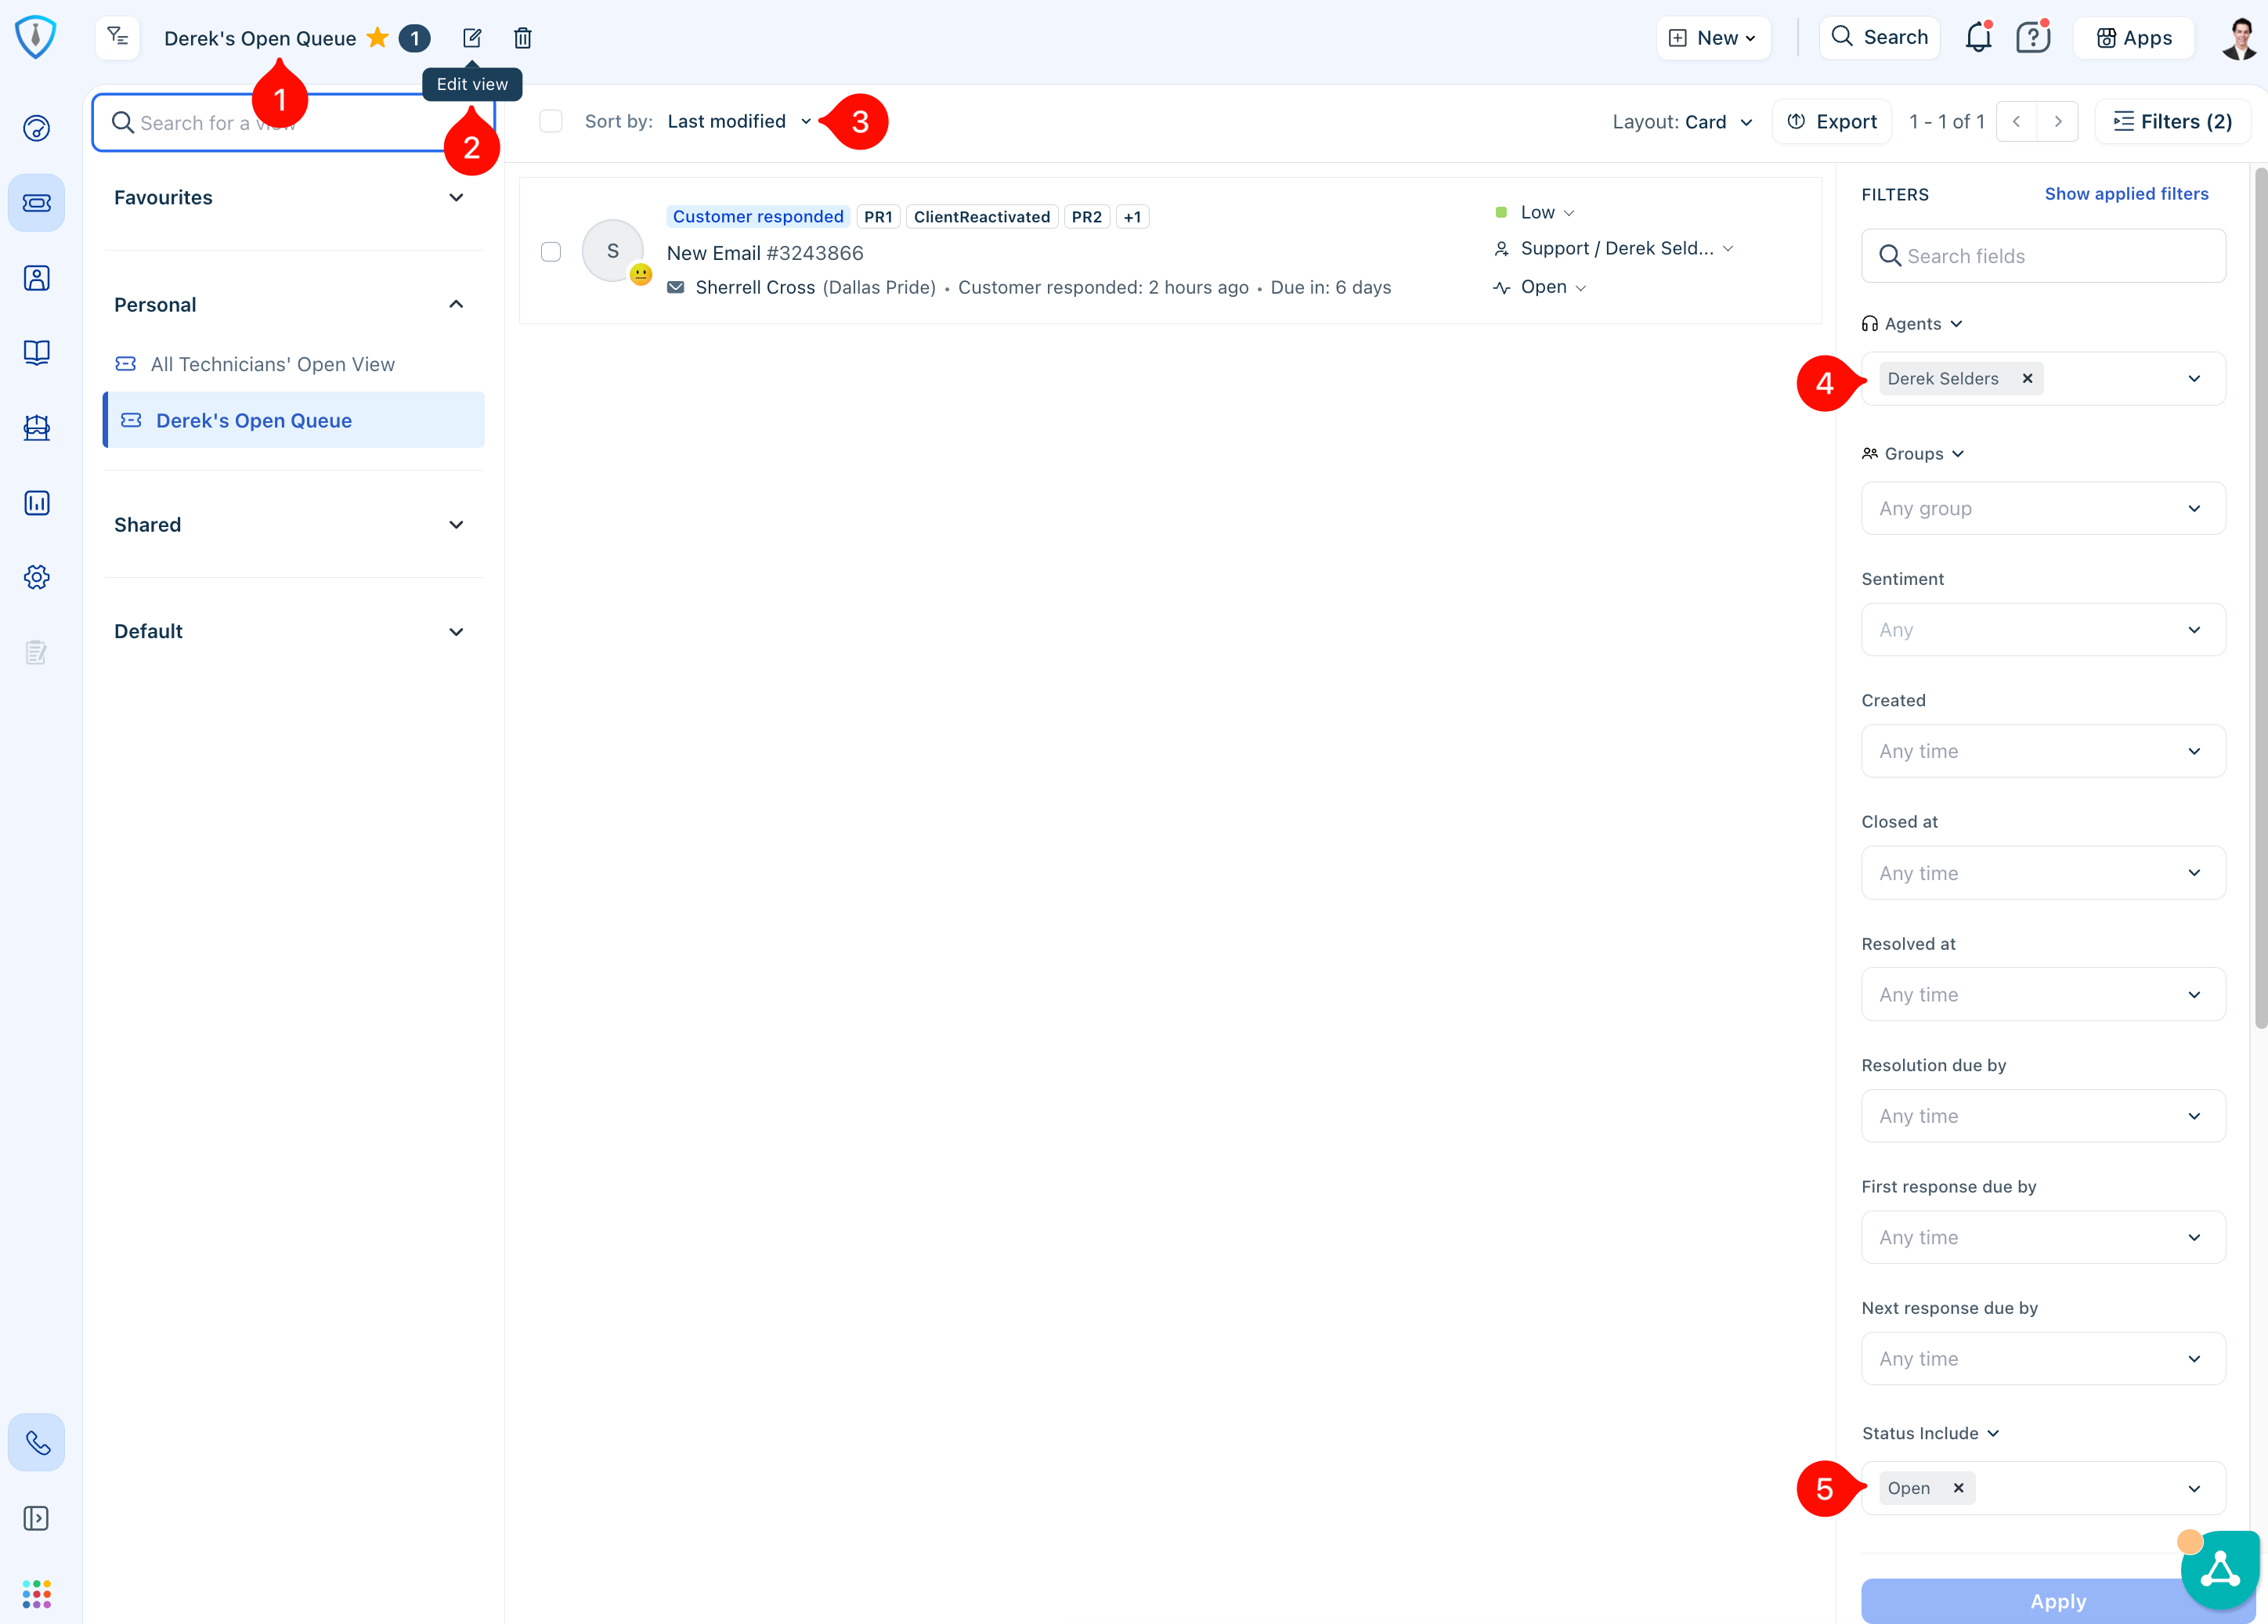This screenshot has height=1624, width=2268.
Task: Click Show applied filters link
Action: pyautogui.click(x=2126, y=194)
